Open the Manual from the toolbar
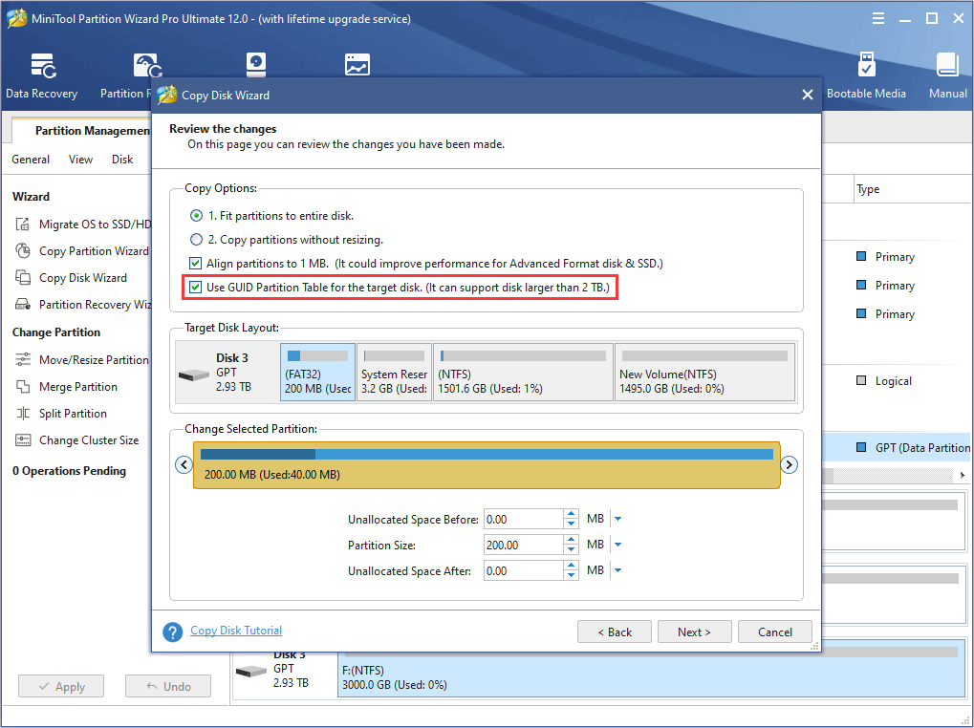974x728 pixels. 947,75
